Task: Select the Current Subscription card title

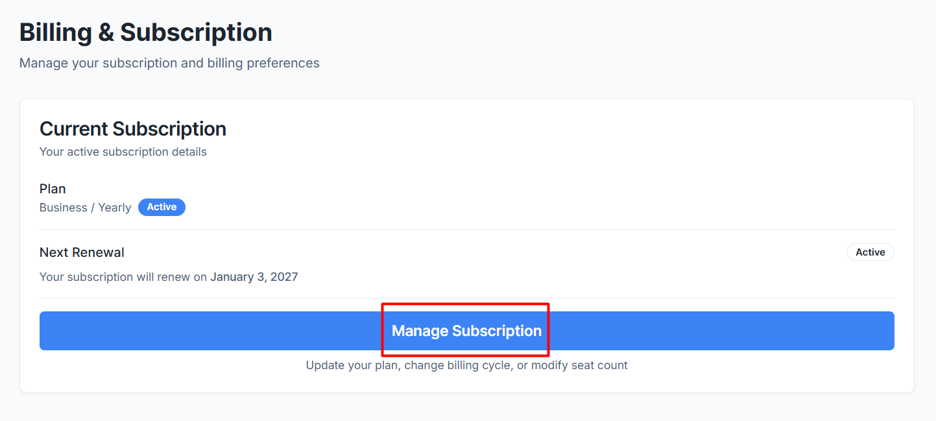Action: (133, 128)
